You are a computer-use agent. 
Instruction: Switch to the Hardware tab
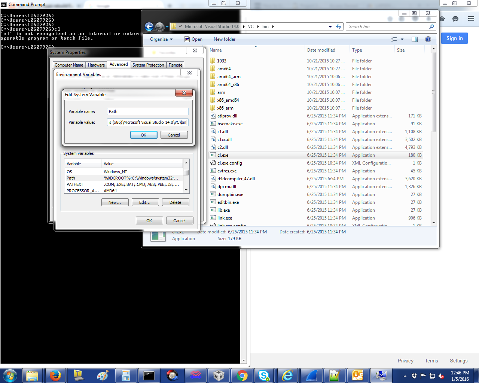point(96,65)
